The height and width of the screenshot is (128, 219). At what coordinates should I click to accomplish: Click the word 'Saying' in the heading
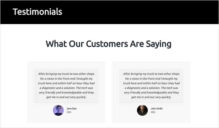(x=159, y=44)
